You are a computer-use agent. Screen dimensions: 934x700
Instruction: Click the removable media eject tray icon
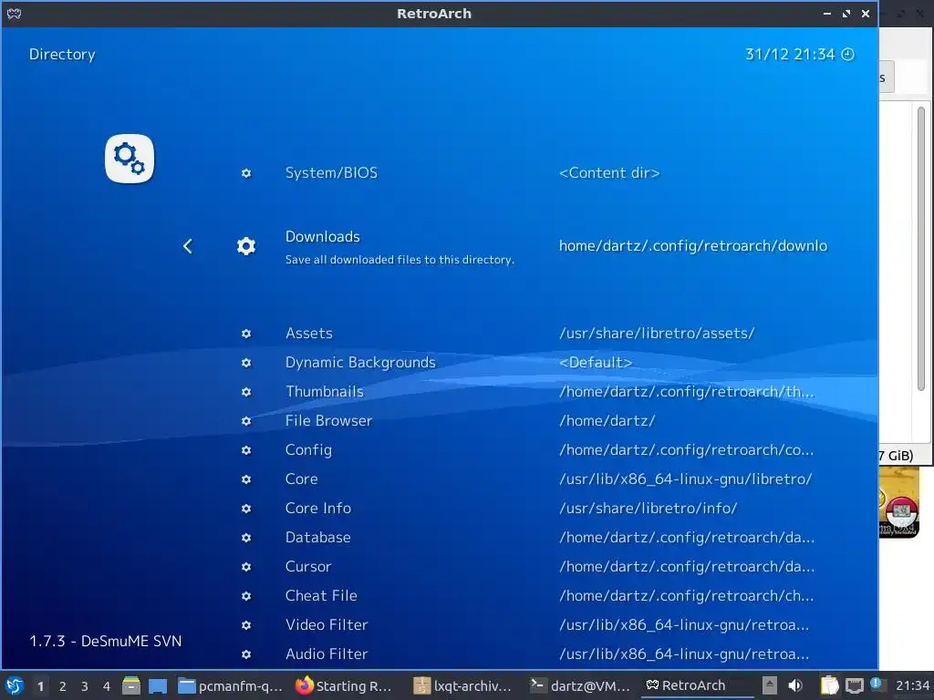[x=770, y=685]
